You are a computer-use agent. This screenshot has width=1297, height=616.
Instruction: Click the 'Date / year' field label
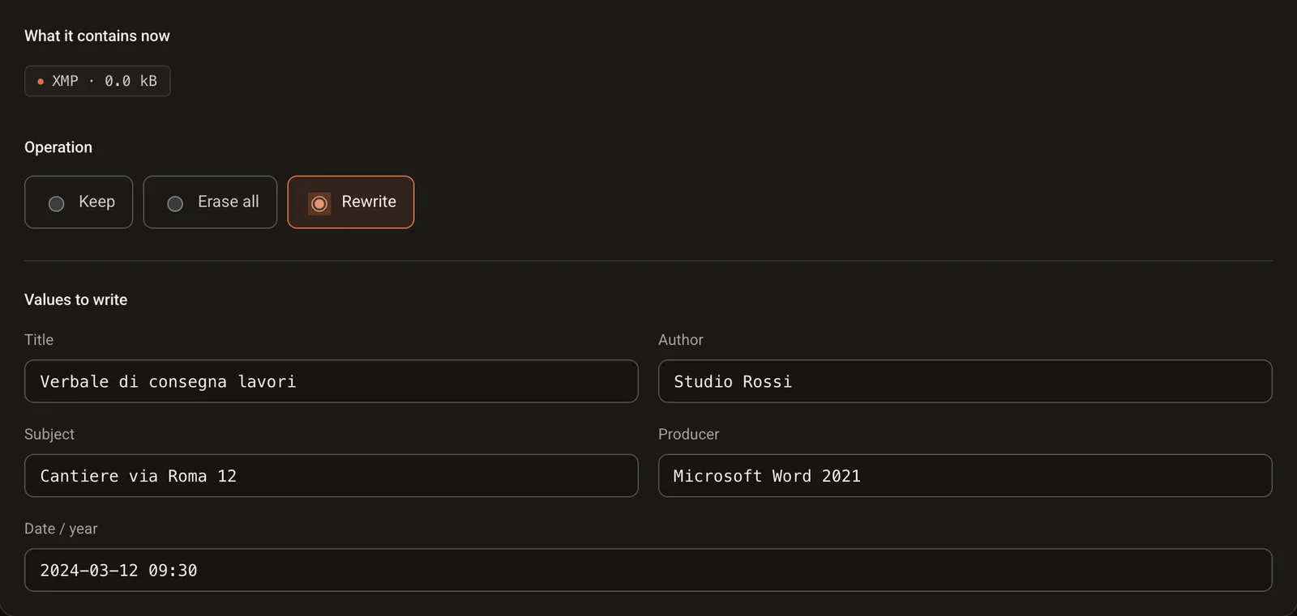[x=61, y=529]
